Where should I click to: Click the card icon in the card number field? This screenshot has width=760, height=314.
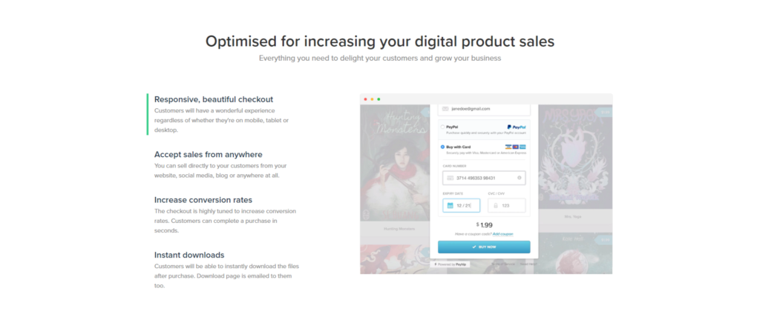click(450, 178)
